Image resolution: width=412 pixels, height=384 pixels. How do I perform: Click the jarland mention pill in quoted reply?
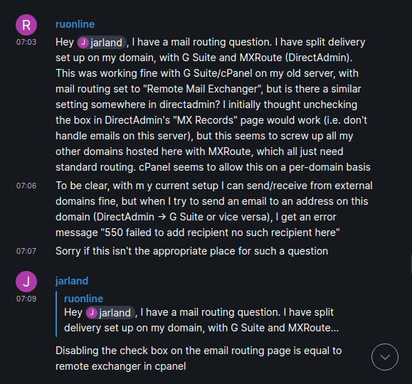tap(110, 313)
